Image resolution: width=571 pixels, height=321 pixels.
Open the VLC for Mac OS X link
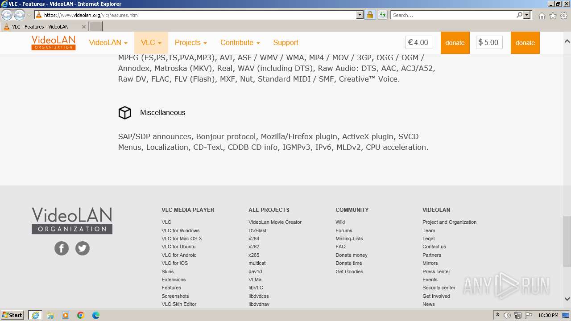tap(182, 239)
